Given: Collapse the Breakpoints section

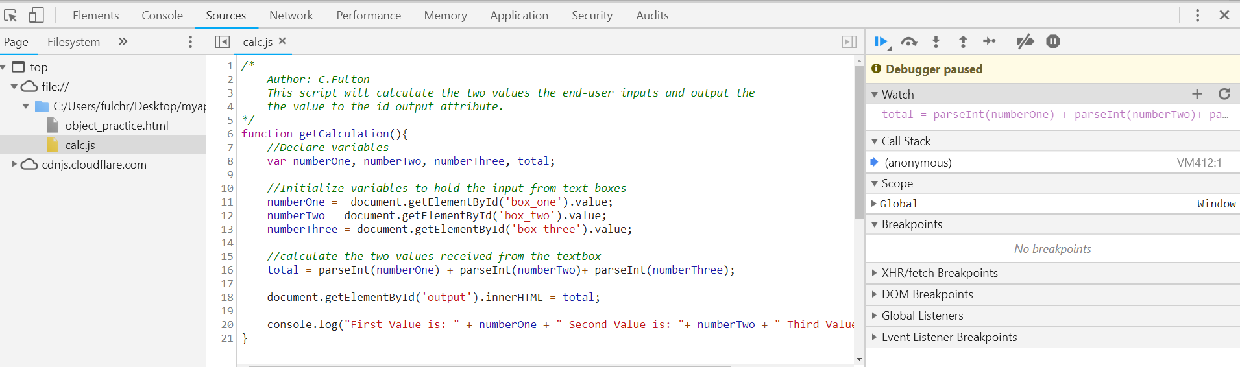Looking at the screenshot, I should click(x=875, y=224).
